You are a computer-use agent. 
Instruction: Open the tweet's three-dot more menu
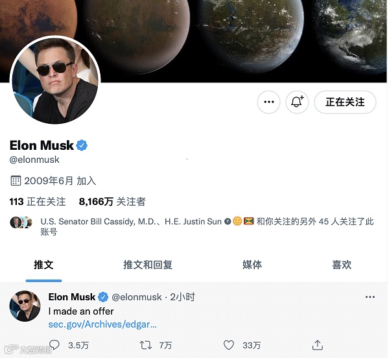370,297
